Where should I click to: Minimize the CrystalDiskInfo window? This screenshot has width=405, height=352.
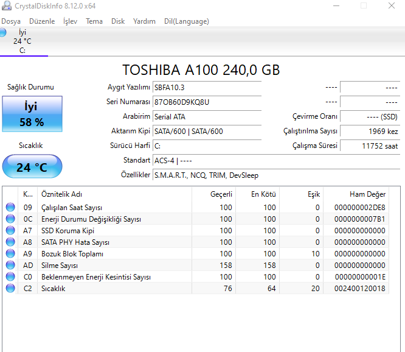coord(336,5)
